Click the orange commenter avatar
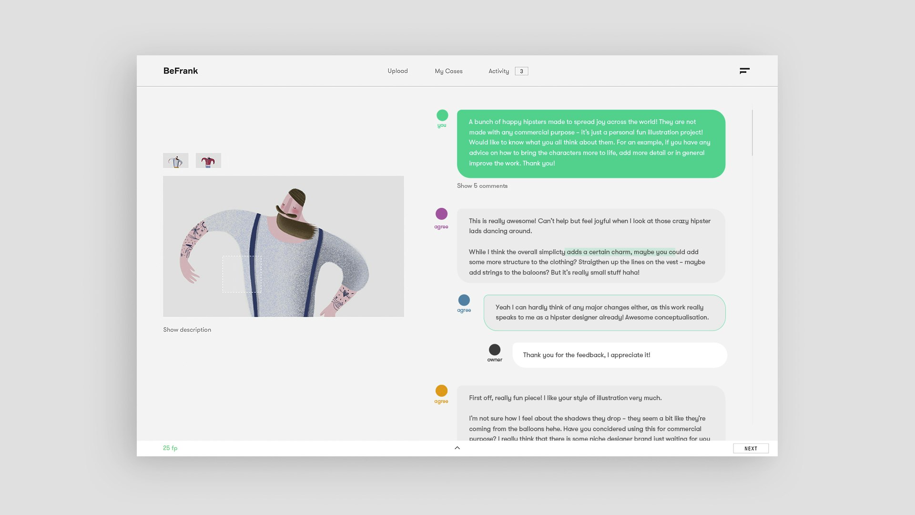The width and height of the screenshot is (915, 515). click(441, 391)
